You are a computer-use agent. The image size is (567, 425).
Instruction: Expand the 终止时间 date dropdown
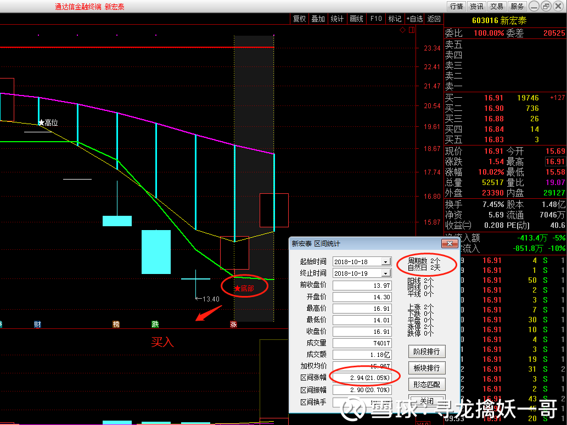pyautogui.click(x=386, y=273)
